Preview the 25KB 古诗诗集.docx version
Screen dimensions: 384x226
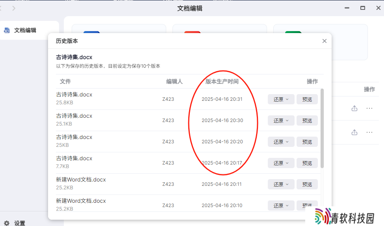(307, 142)
